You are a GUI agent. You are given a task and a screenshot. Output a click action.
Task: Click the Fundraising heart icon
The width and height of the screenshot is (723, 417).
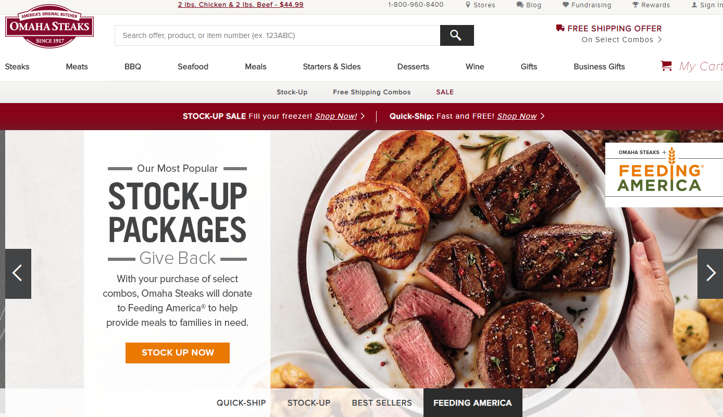point(566,5)
